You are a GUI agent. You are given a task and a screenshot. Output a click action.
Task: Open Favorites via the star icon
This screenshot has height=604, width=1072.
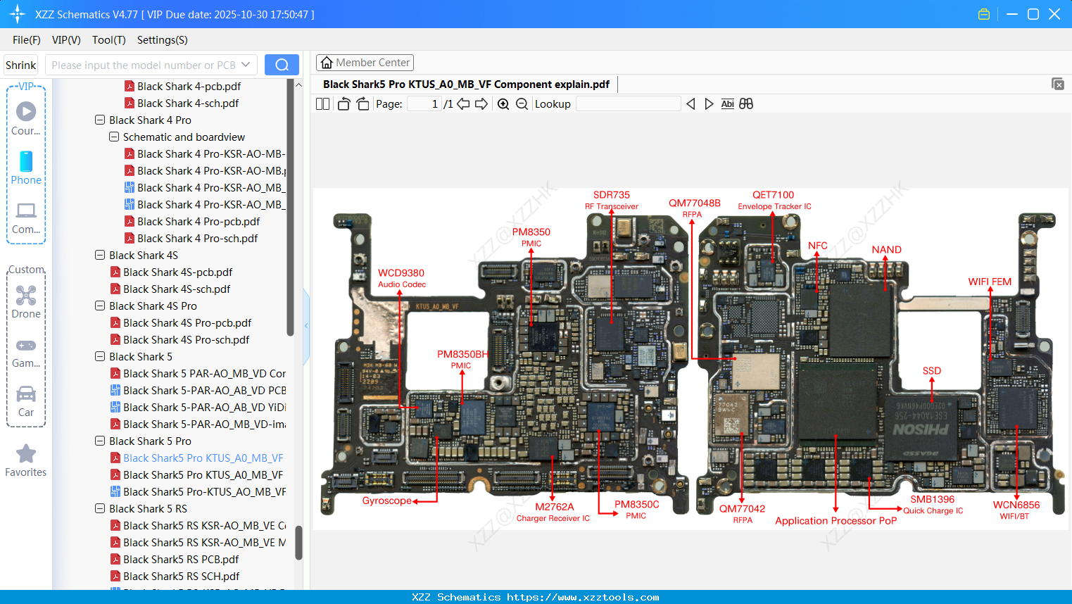coord(25,454)
